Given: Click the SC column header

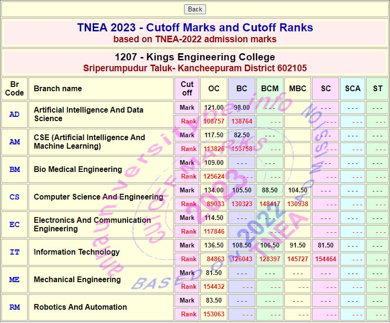Looking at the screenshot, I should click(x=326, y=89).
